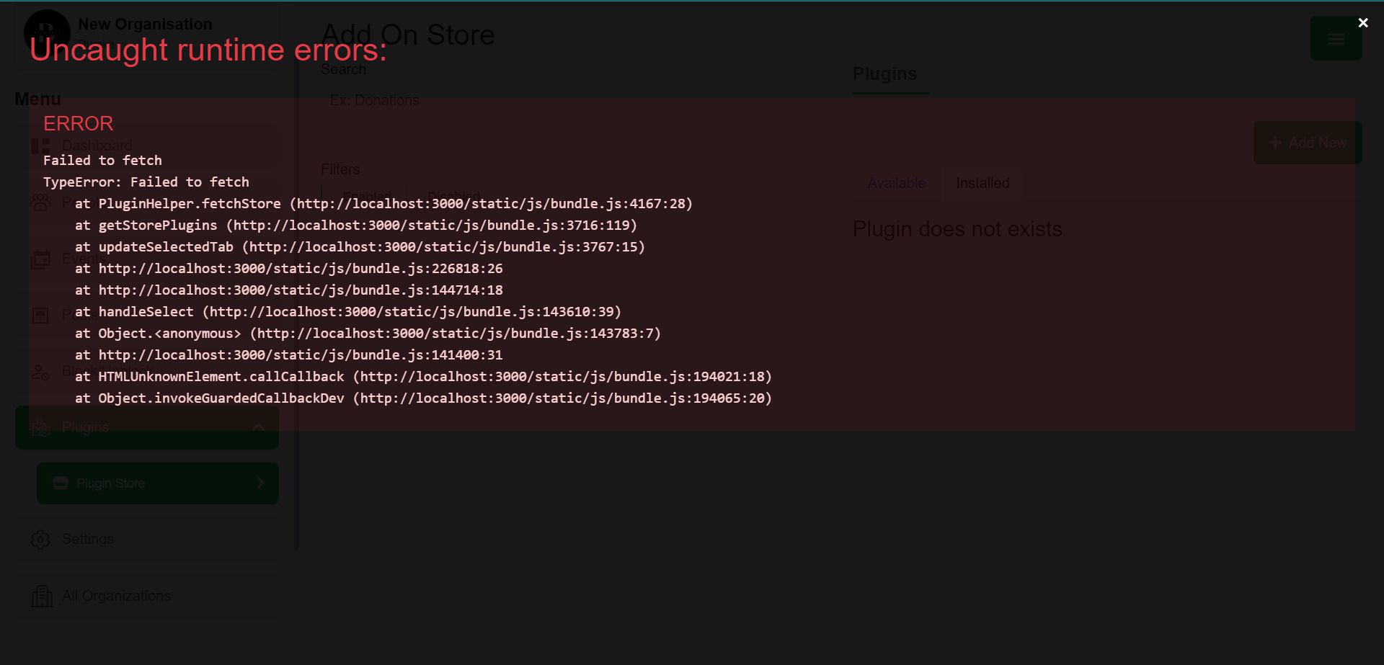The image size is (1384, 665).
Task: Switch to the Plugins tab
Action: point(885,74)
